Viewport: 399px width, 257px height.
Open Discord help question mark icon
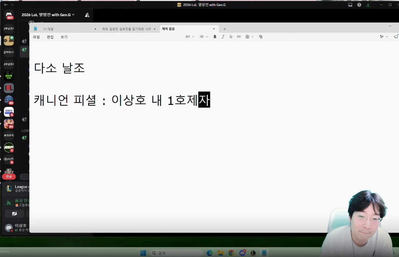[x=359, y=5]
